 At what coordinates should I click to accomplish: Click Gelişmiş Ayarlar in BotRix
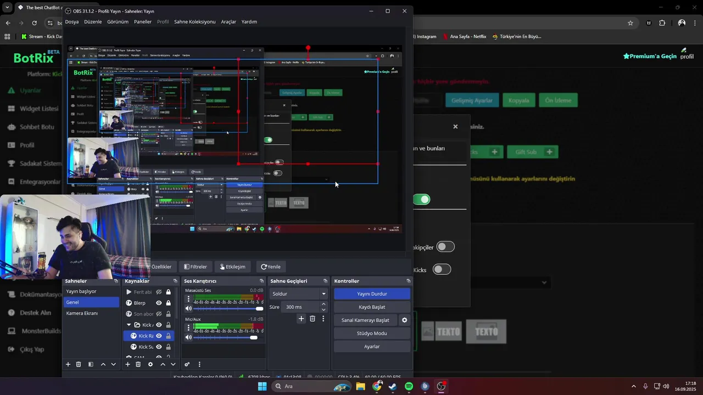472,100
